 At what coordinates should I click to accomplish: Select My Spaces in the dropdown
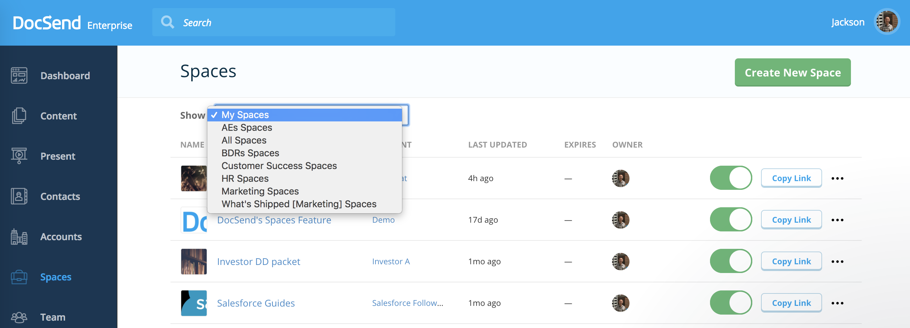(x=305, y=115)
